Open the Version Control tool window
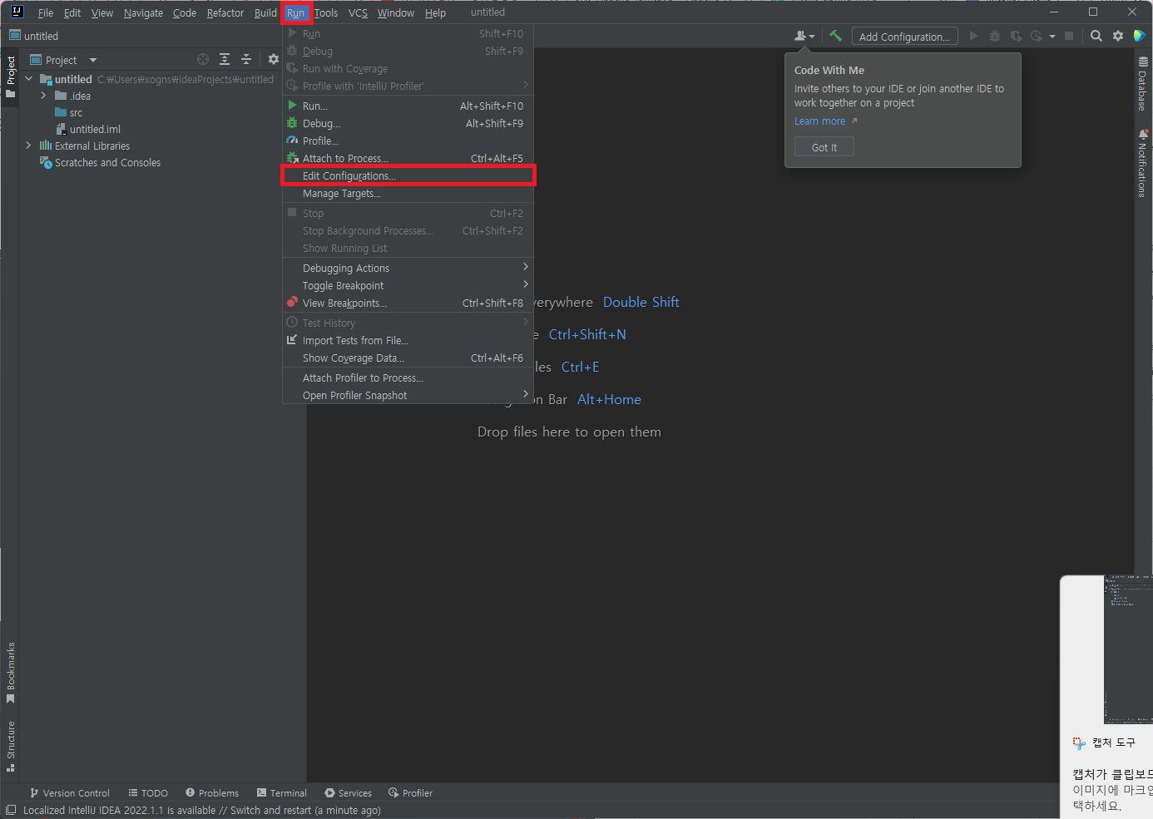 point(69,793)
